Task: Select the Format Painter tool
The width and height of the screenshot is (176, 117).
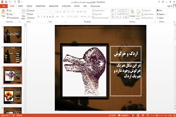Action: tap(13, 18)
